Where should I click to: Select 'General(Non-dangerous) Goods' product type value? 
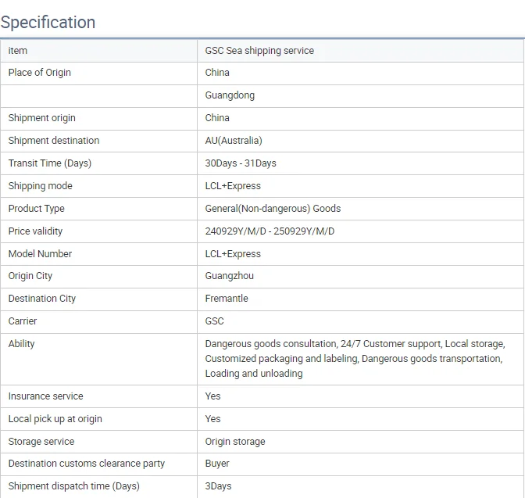273,209
